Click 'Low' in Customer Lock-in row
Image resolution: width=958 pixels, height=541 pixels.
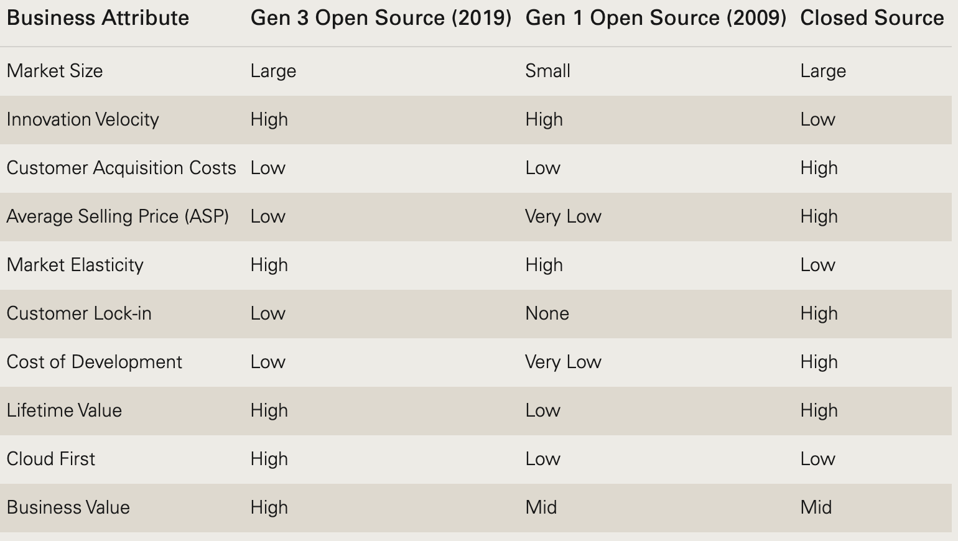tap(267, 313)
